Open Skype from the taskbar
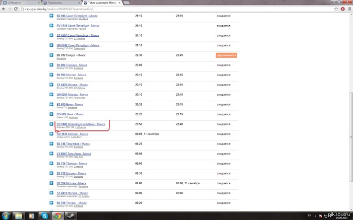Image resolution: width=353 pixels, height=220 pixels. point(44,216)
